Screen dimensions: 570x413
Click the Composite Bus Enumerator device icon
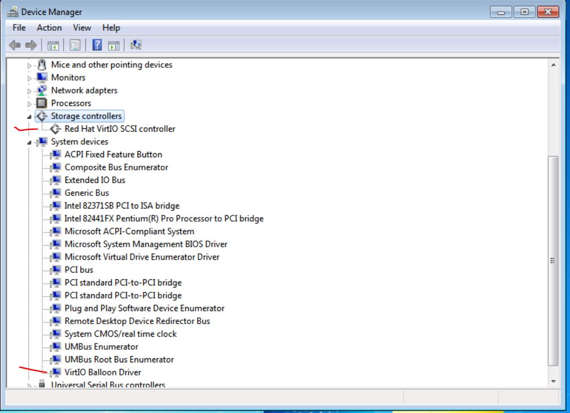point(55,167)
